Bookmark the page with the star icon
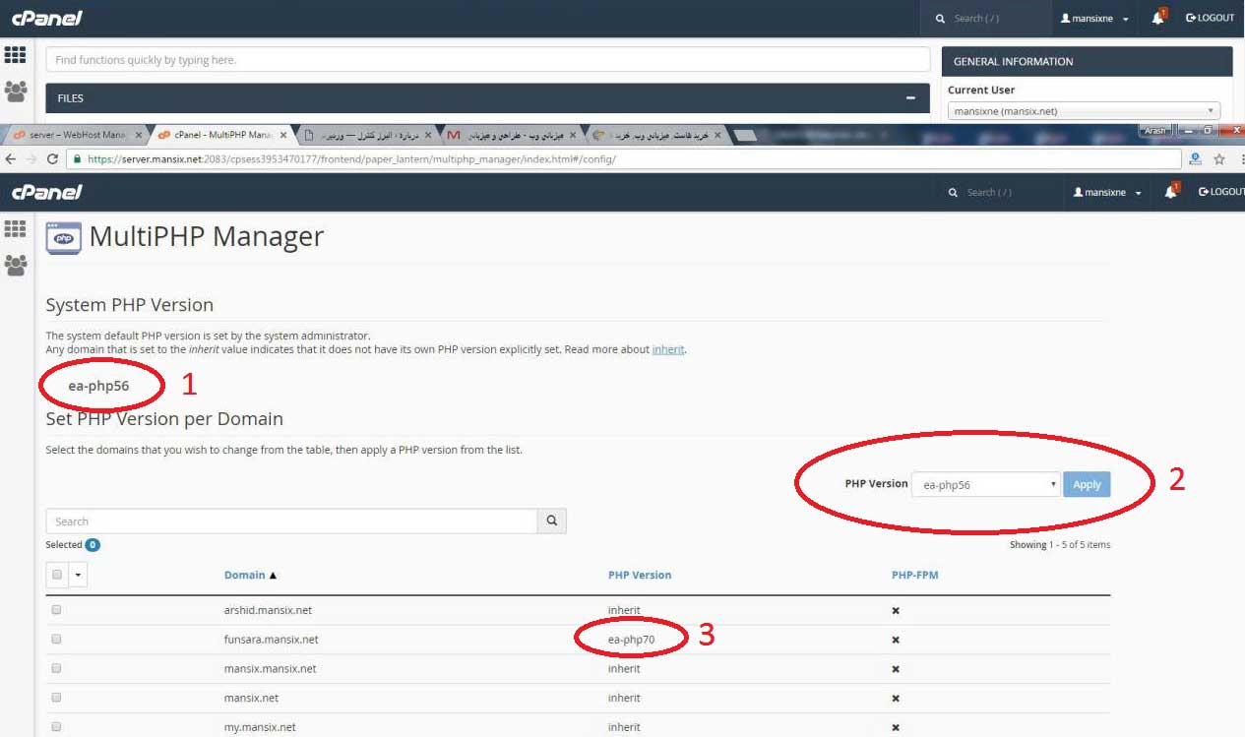The height and width of the screenshot is (737, 1245). pyautogui.click(x=1218, y=158)
